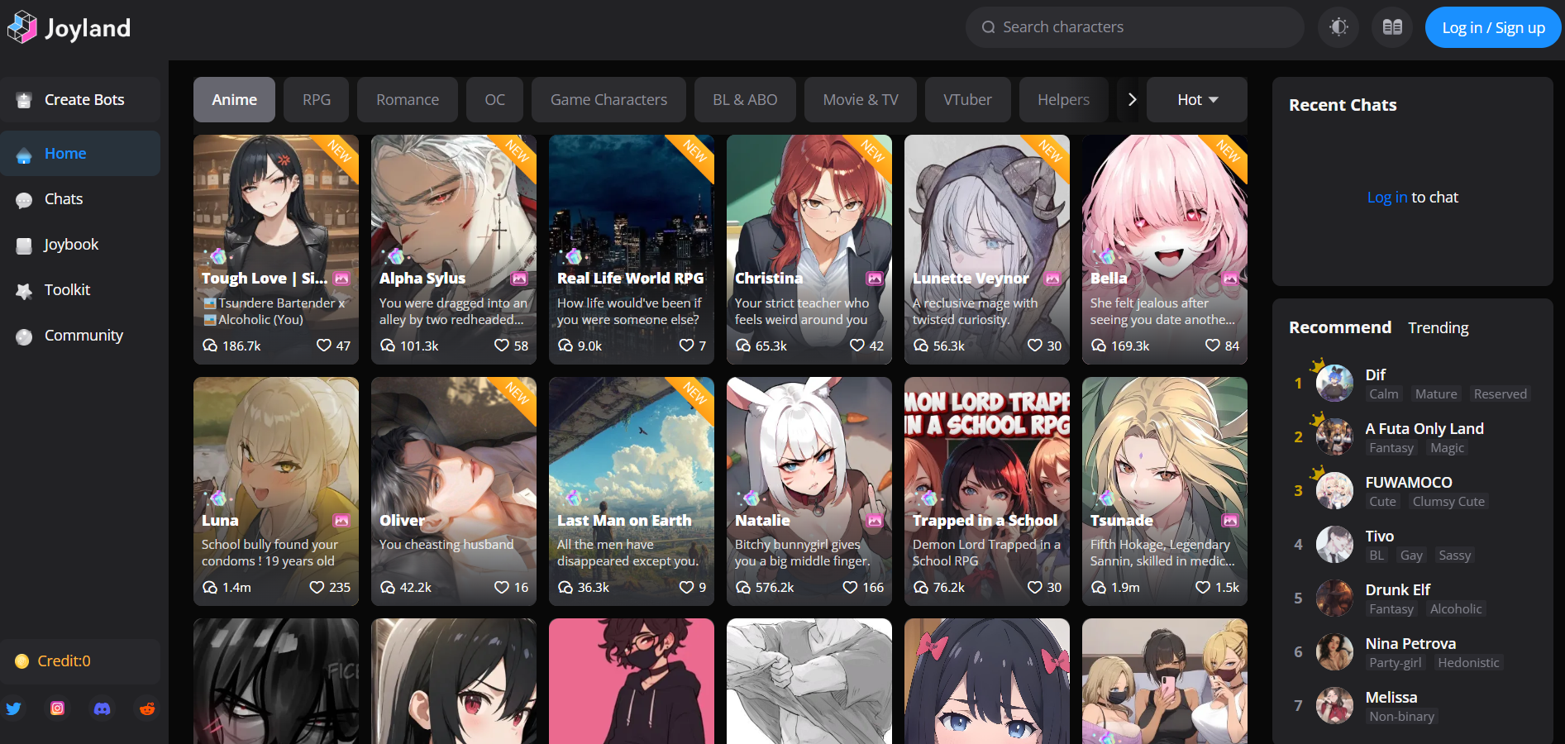Click heart icon on Trapped in a School

pos(1035,588)
